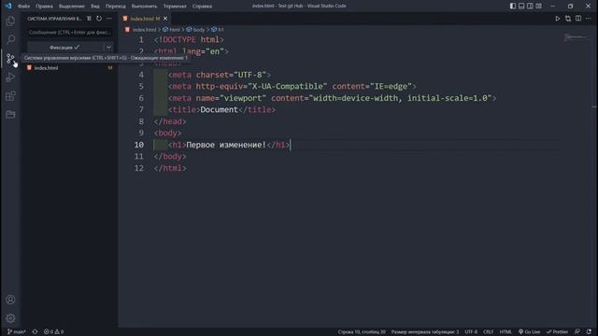
Task: Select index.html in the changes list
Action: point(68,68)
